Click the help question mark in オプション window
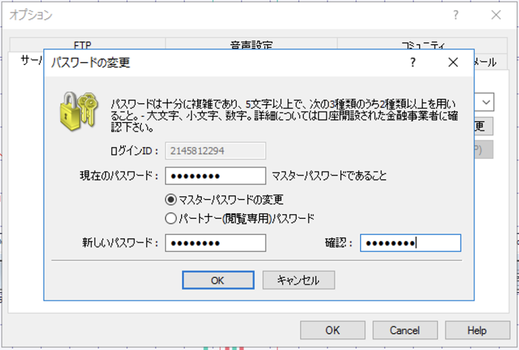Image resolution: width=519 pixels, height=350 pixels. 456,15
